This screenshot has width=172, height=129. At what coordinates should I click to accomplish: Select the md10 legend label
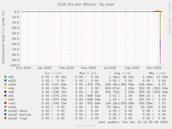coord(12,80)
